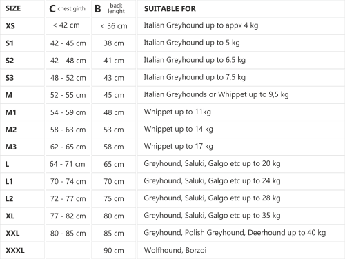Select the 70 cm back length cell
The height and width of the screenshot is (259, 345).
114,181
